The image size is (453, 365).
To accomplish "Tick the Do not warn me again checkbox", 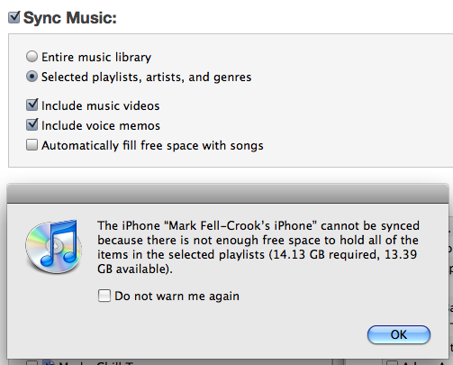I will tap(104, 296).
